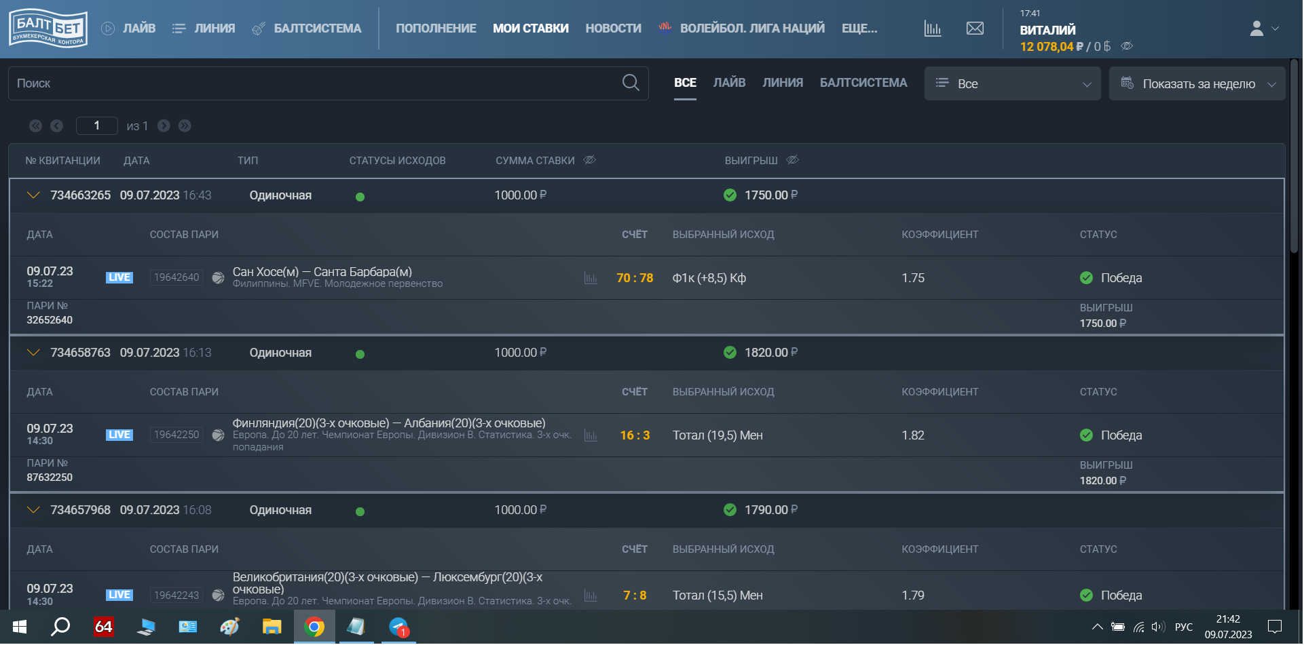The height and width of the screenshot is (645, 1304).
Task: Go to next page arrow
Action: [164, 125]
